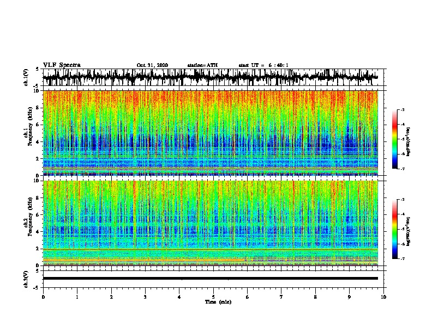Select the date text "Oct. 31, 2020"
This screenshot has width=432, height=333.
click(152, 65)
